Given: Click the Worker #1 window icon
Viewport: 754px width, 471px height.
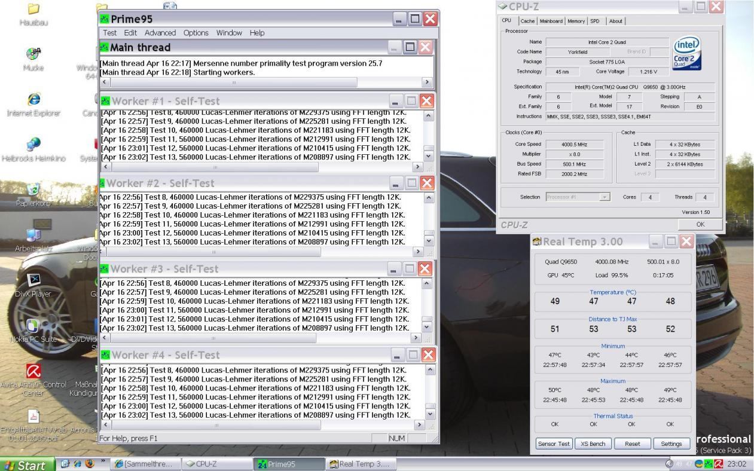Looking at the screenshot, I should click(x=105, y=101).
